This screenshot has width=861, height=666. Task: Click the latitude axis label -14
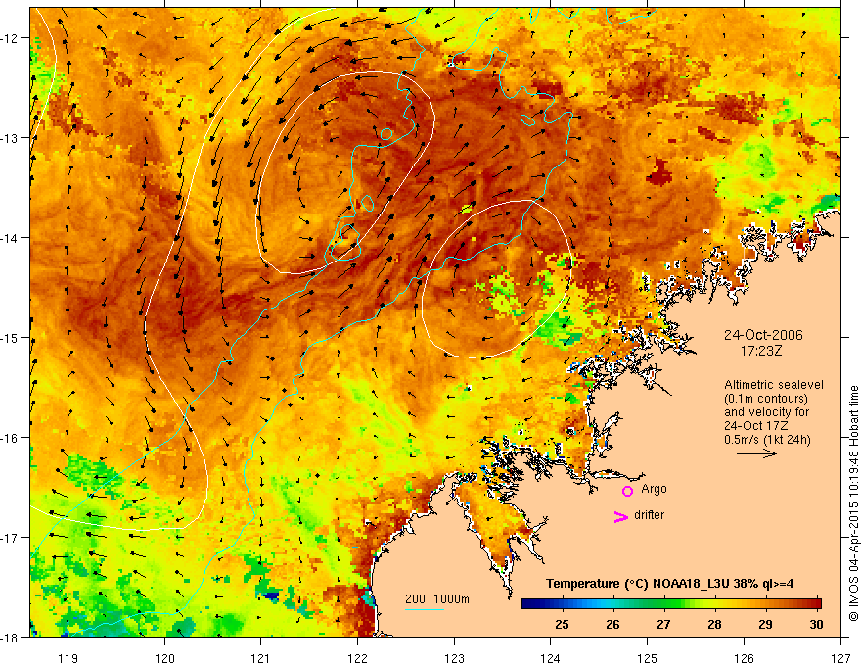(10, 238)
